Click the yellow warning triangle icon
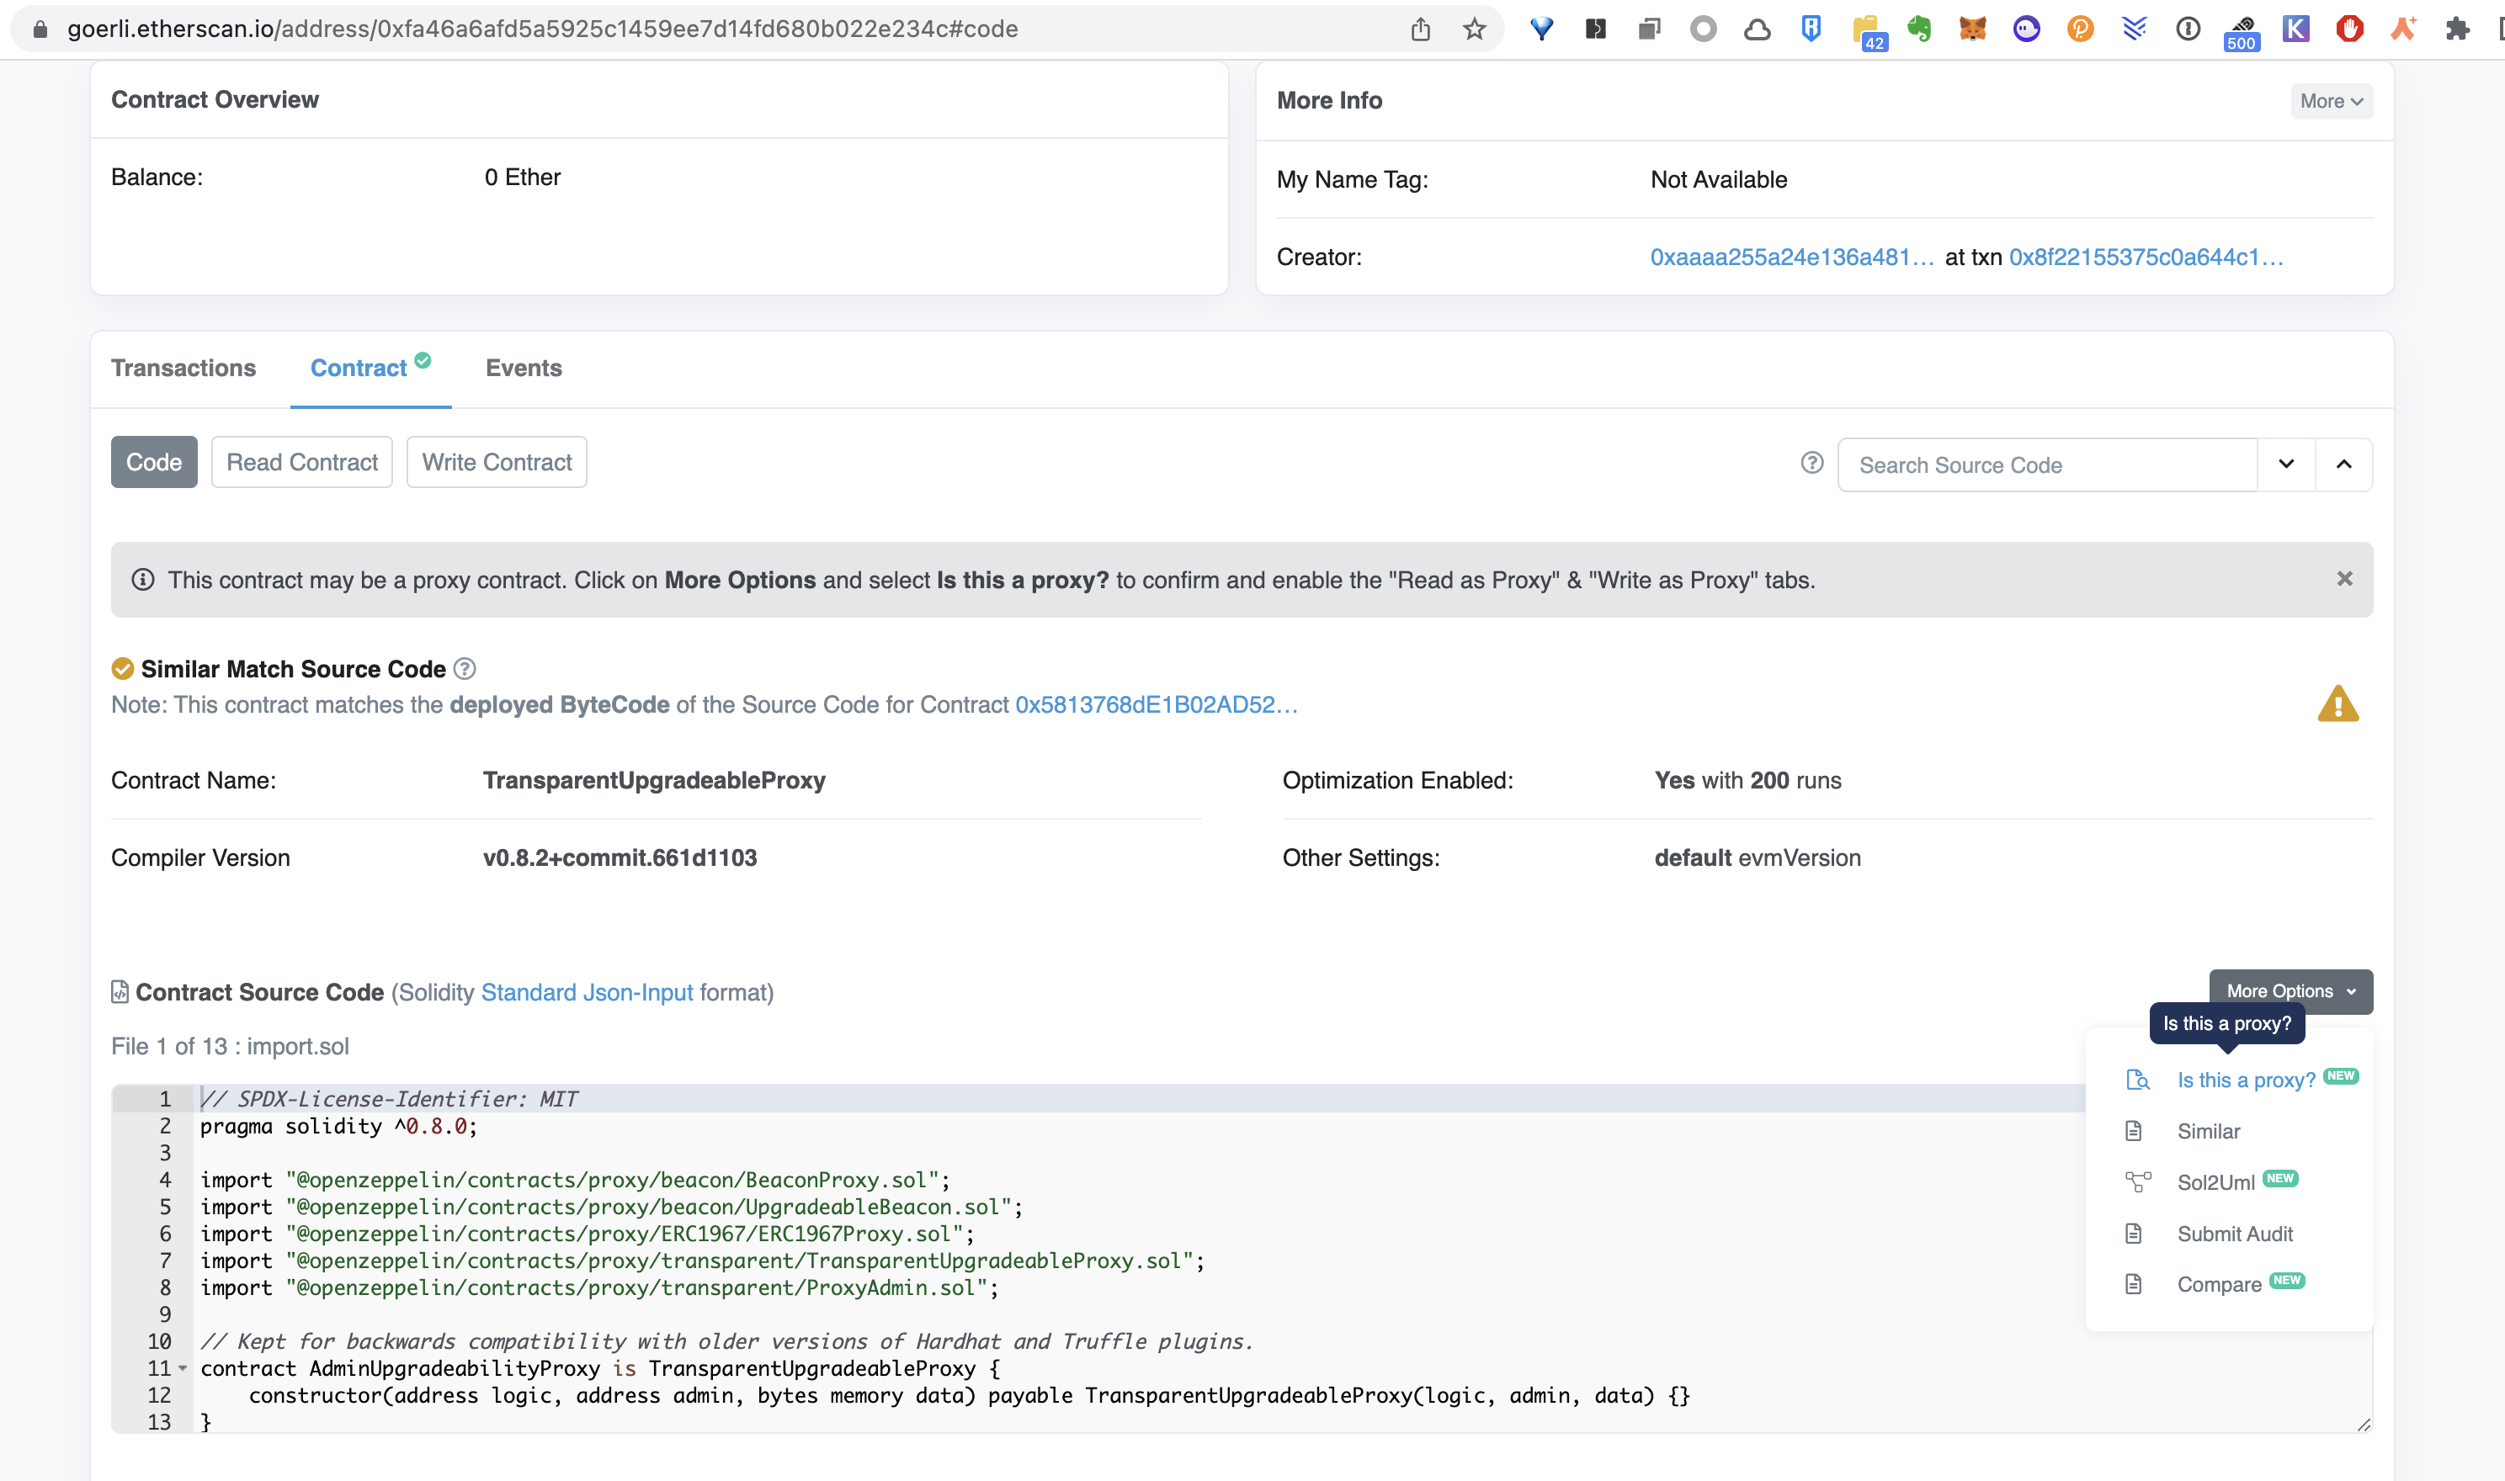This screenshot has width=2505, height=1481. click(2337, 704)
